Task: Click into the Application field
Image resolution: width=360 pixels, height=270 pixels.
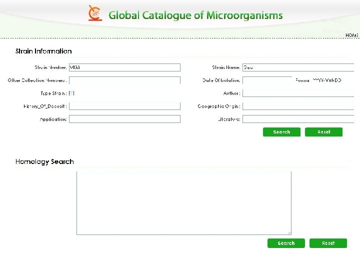Action: (x=124, y=119)
